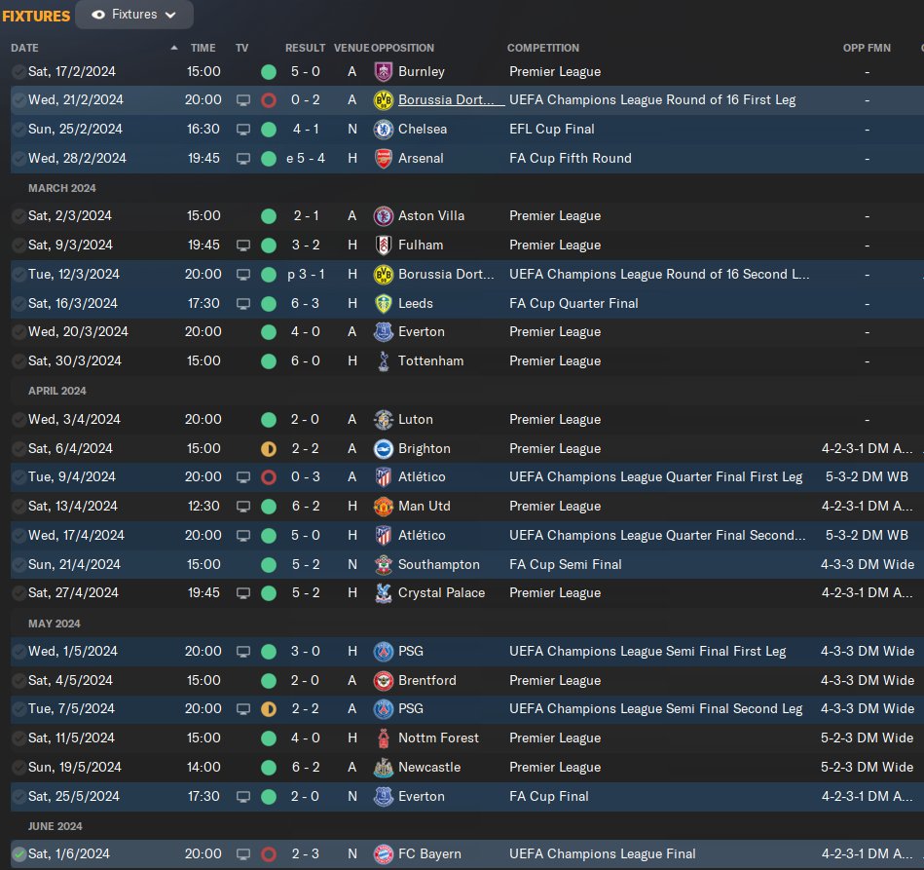924x870 pixels.
Task: Click the FC Bayern club badge
Action: (384, 854)
